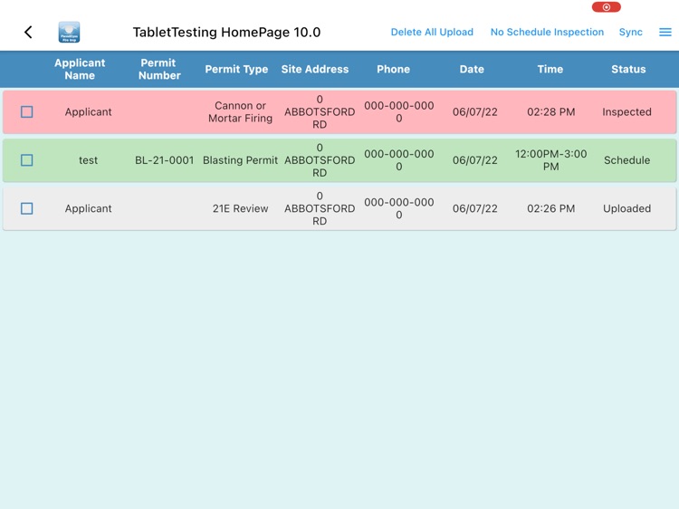Click the Time column header
Viewport: 679px width, 509px height.
[550, 70]
